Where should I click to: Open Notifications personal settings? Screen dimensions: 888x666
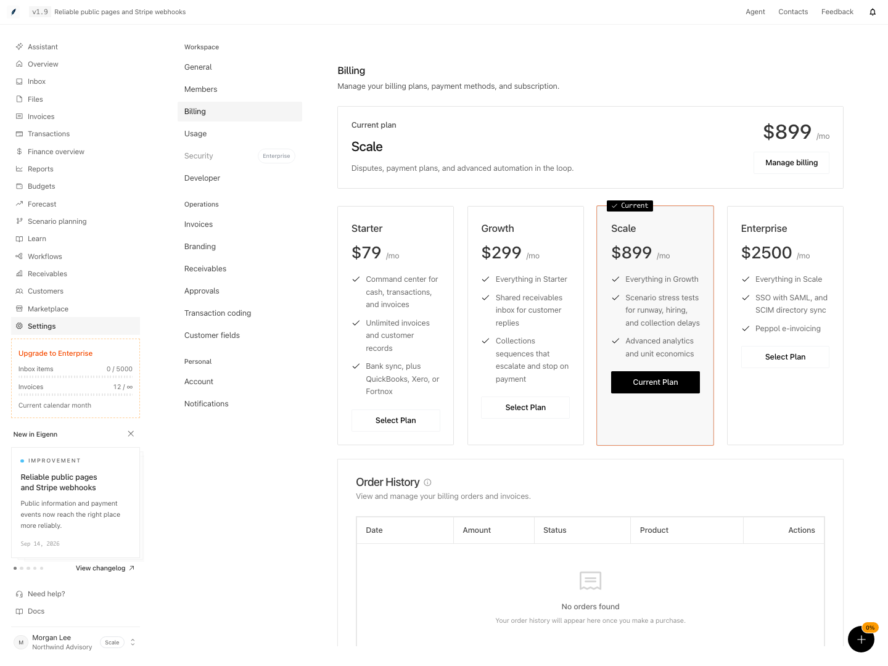click(x=240, y=404)
